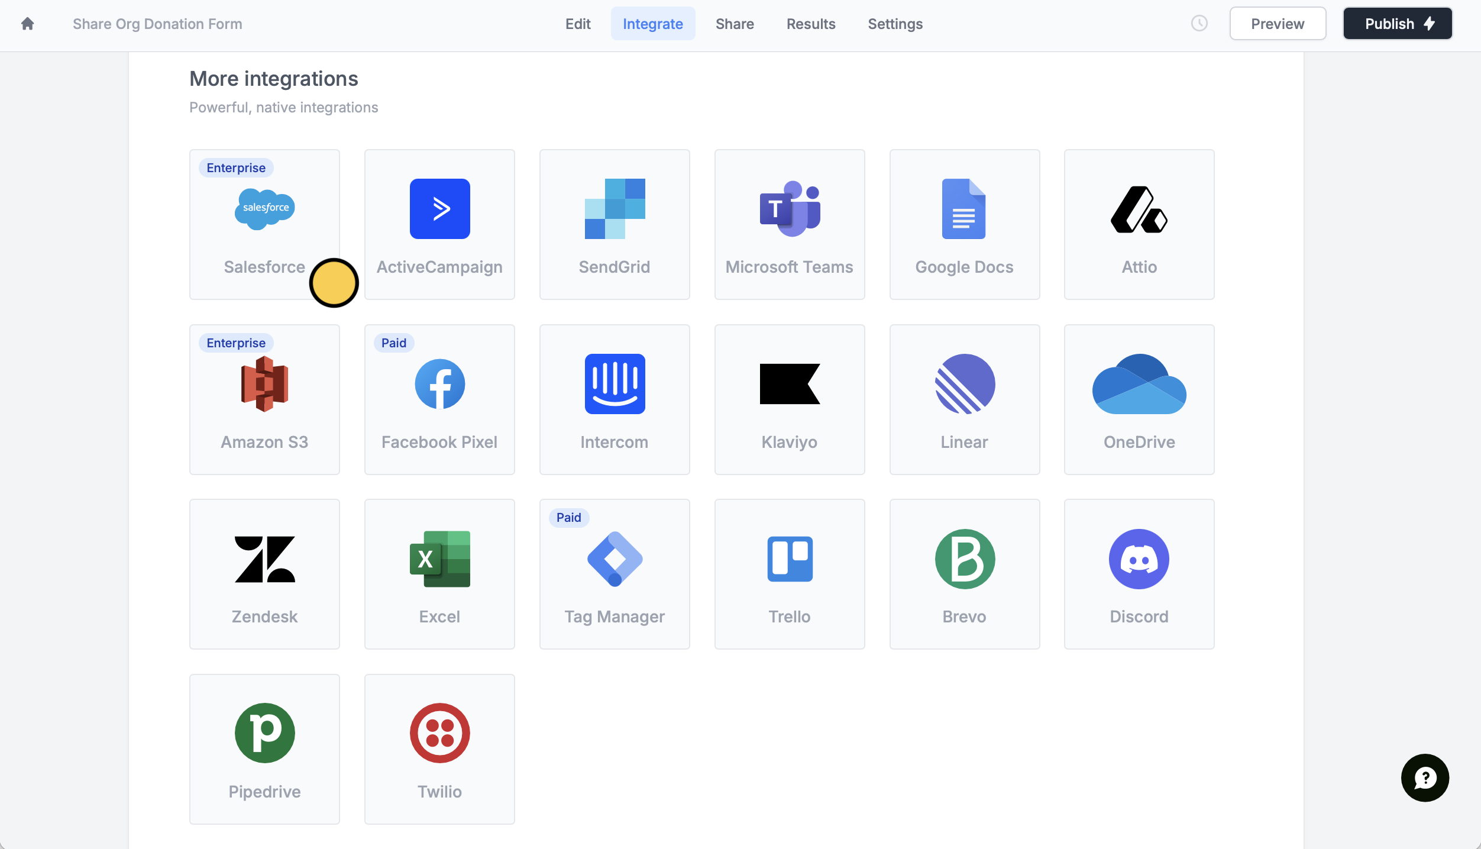Select the Discord logo
Image resolution: width=1481 pixels, height=849 pixels.
click(1139, 559)
